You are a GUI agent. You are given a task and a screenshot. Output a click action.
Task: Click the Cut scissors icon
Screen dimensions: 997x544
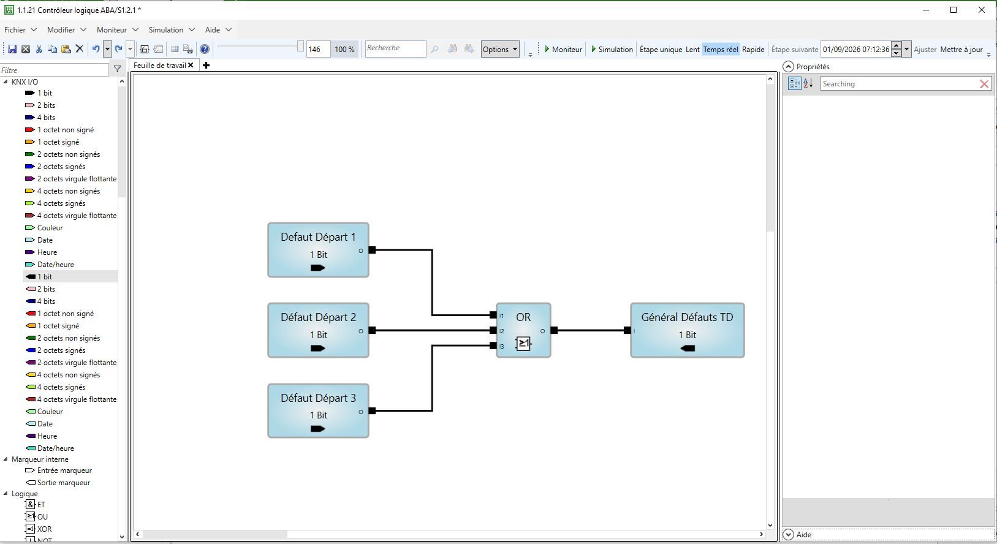tap(39, 49)
